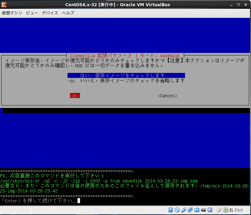Open the ビュー menu
Screen dimensions: 251x215
[x=32, y=13]
